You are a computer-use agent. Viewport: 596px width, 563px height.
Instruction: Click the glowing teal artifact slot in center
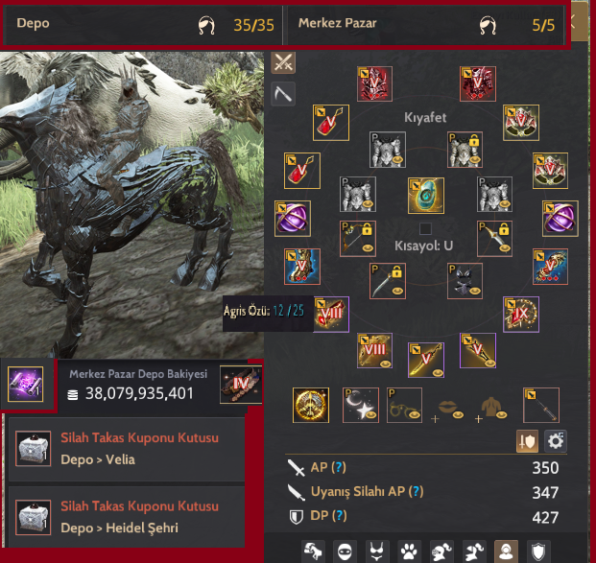(x=426, y=196)
